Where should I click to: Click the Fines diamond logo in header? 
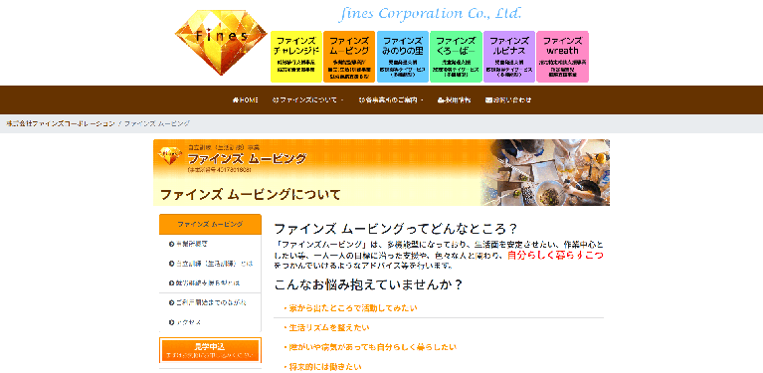click(x=221, y=43)
